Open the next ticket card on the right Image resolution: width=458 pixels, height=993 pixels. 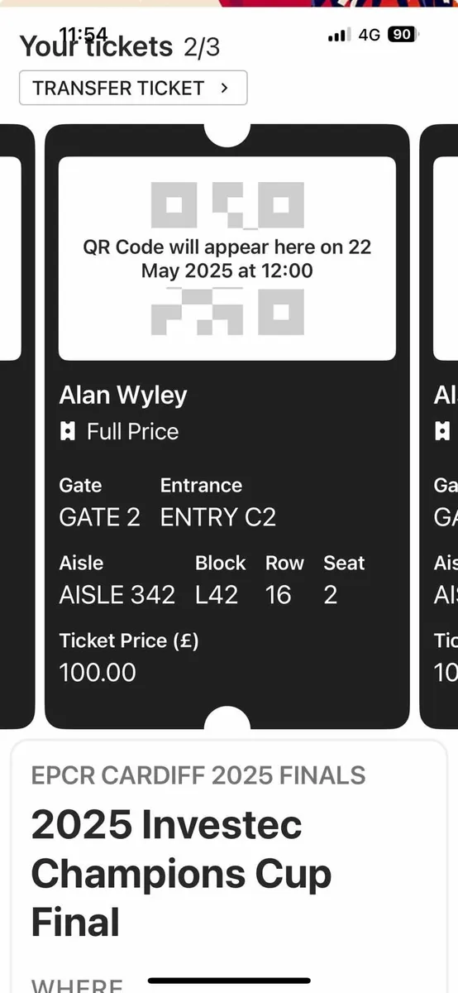[x=439, y=426]
